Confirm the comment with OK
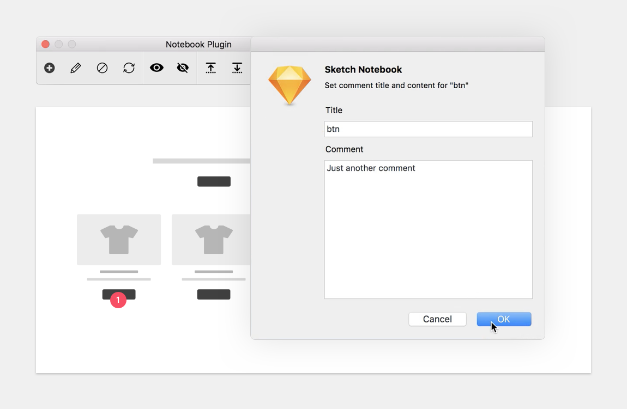The image size is (627, 409). click(504, 319)
